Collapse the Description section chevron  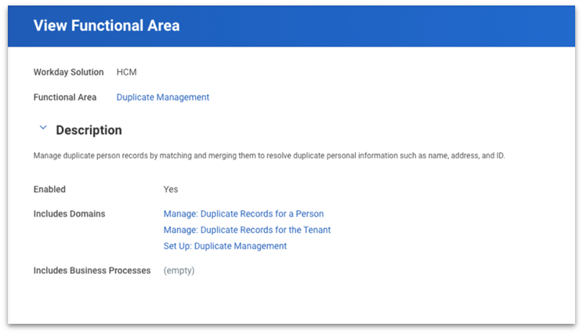pos(42,129)
